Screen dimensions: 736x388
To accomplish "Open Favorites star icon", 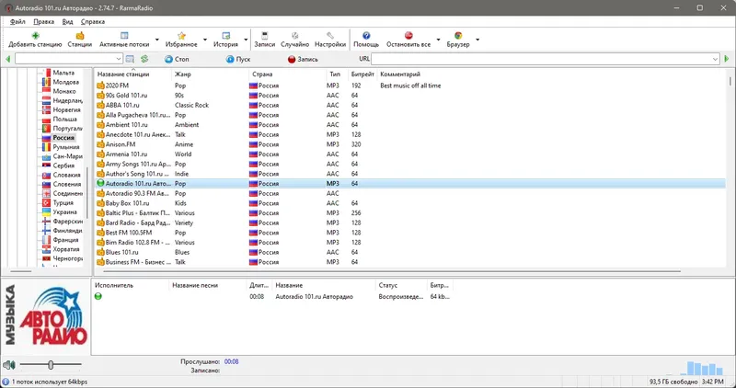I will point(181,36).
